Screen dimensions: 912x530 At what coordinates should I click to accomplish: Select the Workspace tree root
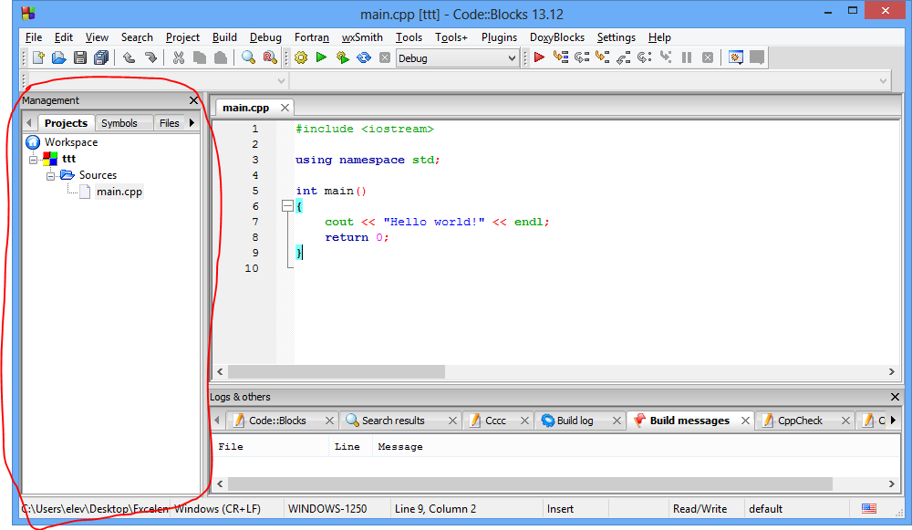coord(71,142)
